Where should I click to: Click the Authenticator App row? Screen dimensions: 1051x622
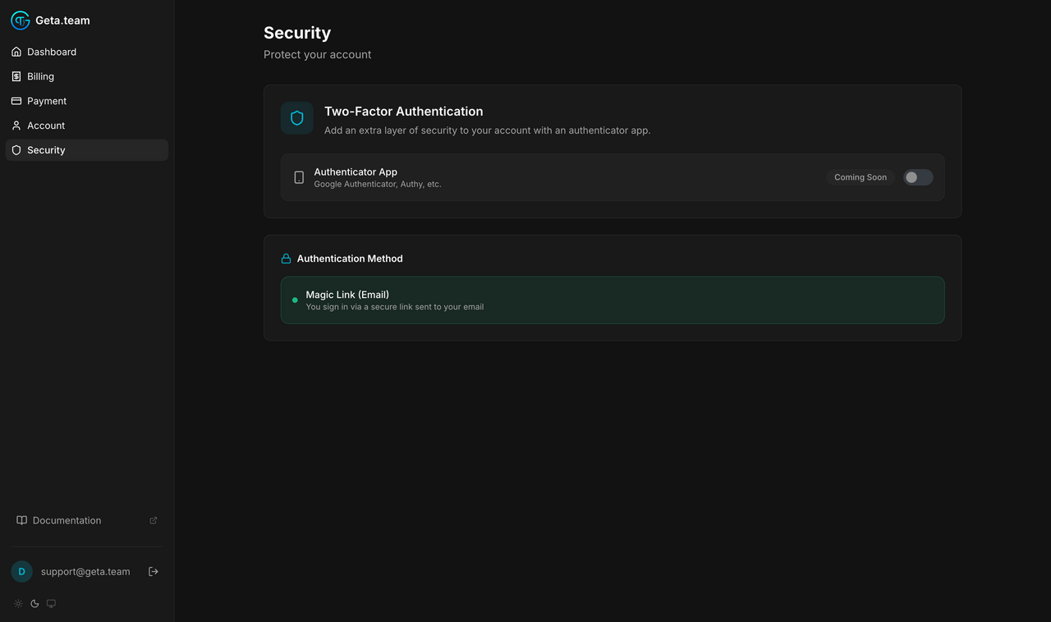tap(613, 177)
